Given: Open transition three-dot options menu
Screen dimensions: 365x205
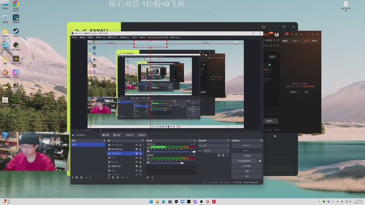Looking at the screenshot, I should click(227, 155).
